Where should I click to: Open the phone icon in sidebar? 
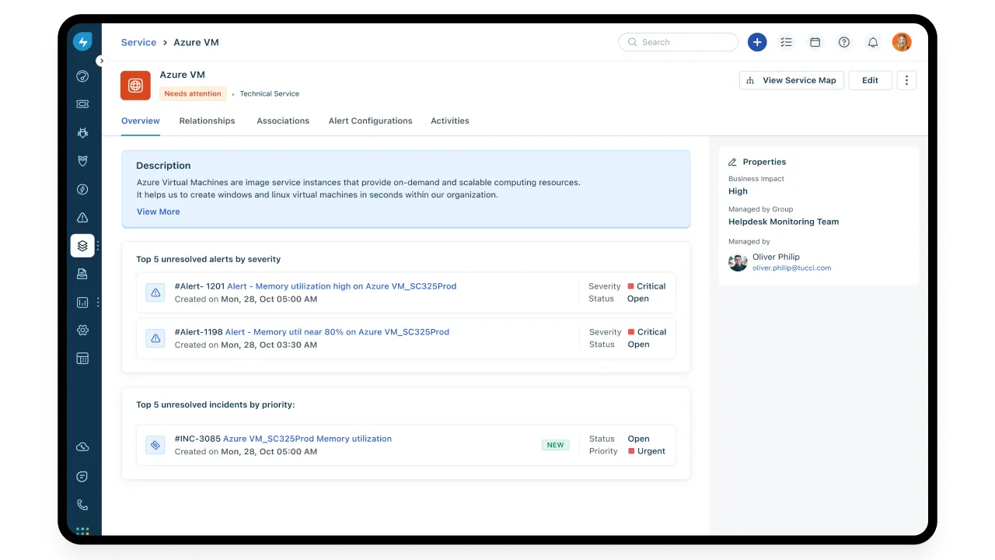pos(82,505)
